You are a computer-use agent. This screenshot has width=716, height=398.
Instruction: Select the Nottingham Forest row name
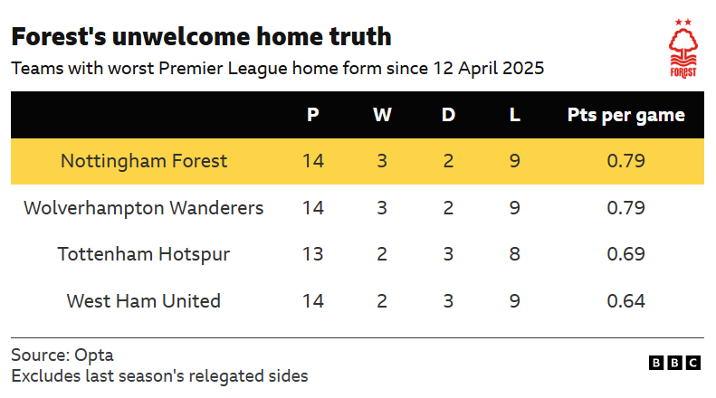coord(144,161)
